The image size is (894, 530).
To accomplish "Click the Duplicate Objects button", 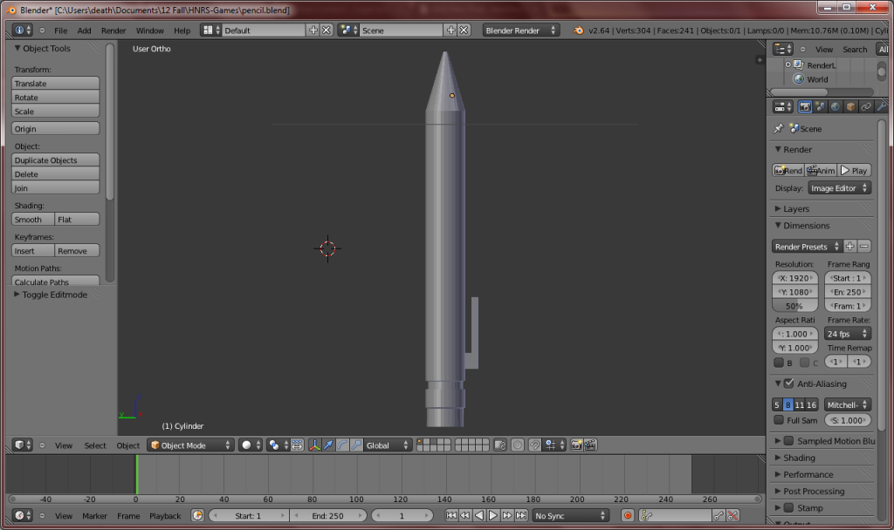I will coord(55,160).
